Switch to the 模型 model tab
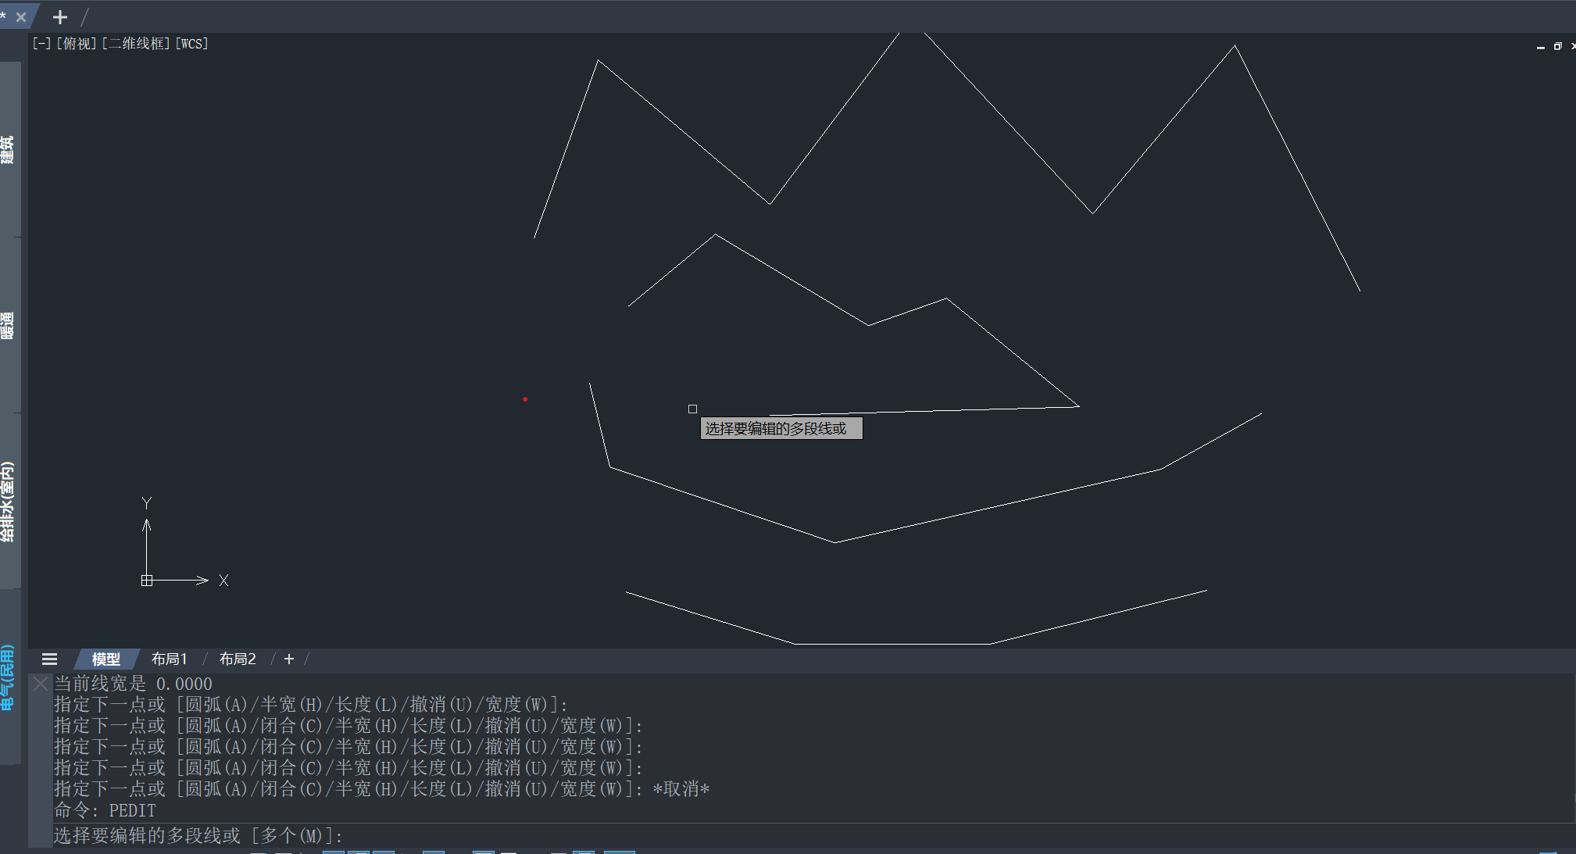This screenshot has height=854, width=1576. click(106, 659)
